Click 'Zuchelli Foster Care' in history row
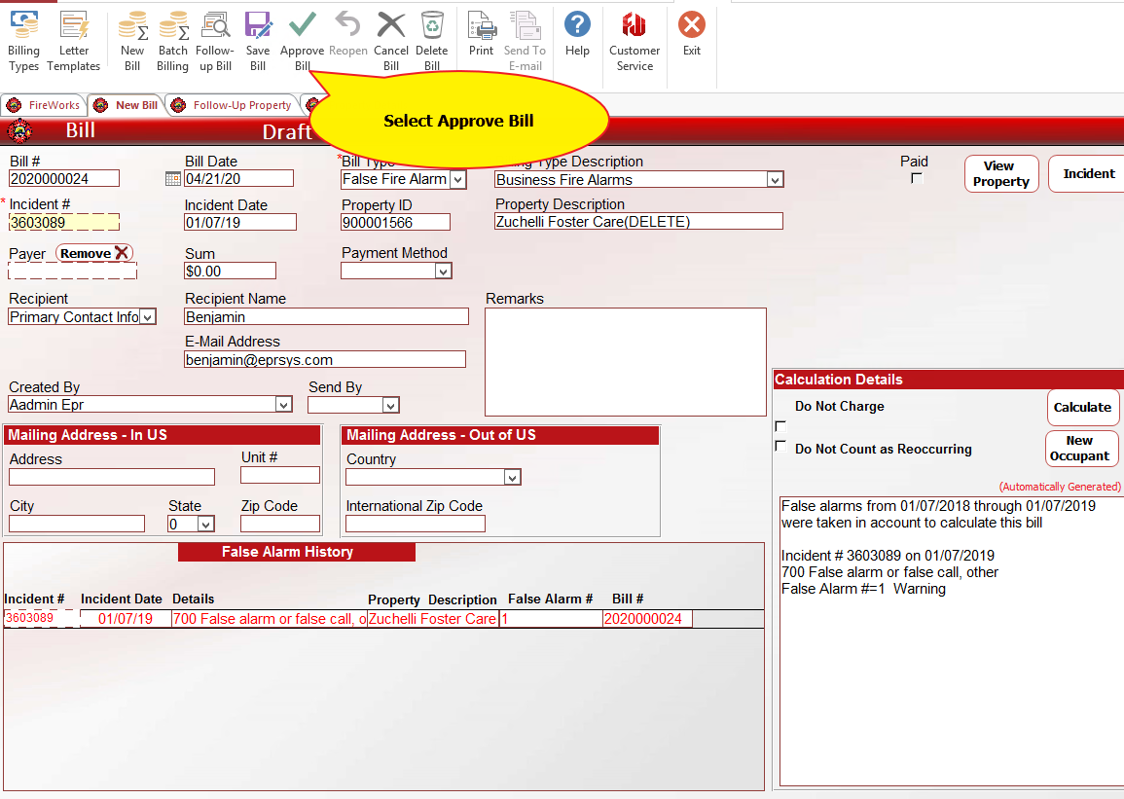Screen dimensions: 1124x799 [433, 618]
